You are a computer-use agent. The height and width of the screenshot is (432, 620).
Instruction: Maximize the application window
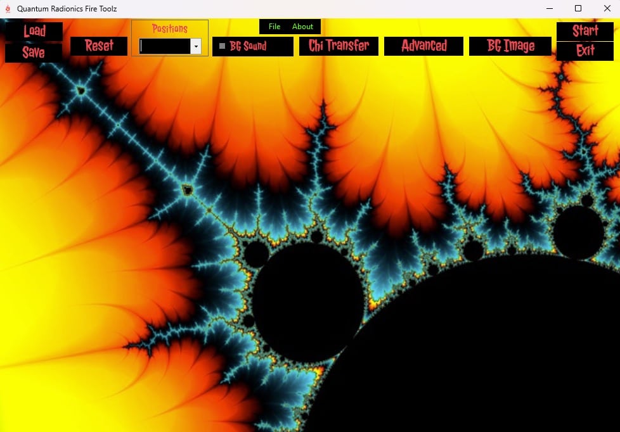(578, 9)
